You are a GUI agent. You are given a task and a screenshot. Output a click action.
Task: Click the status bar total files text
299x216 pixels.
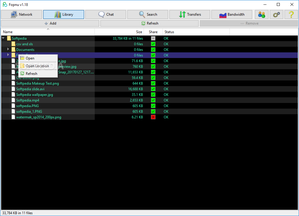(x=17, y=213)
